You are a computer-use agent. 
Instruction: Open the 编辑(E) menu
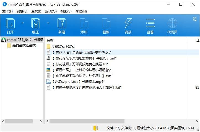click(x=22, y=11)
